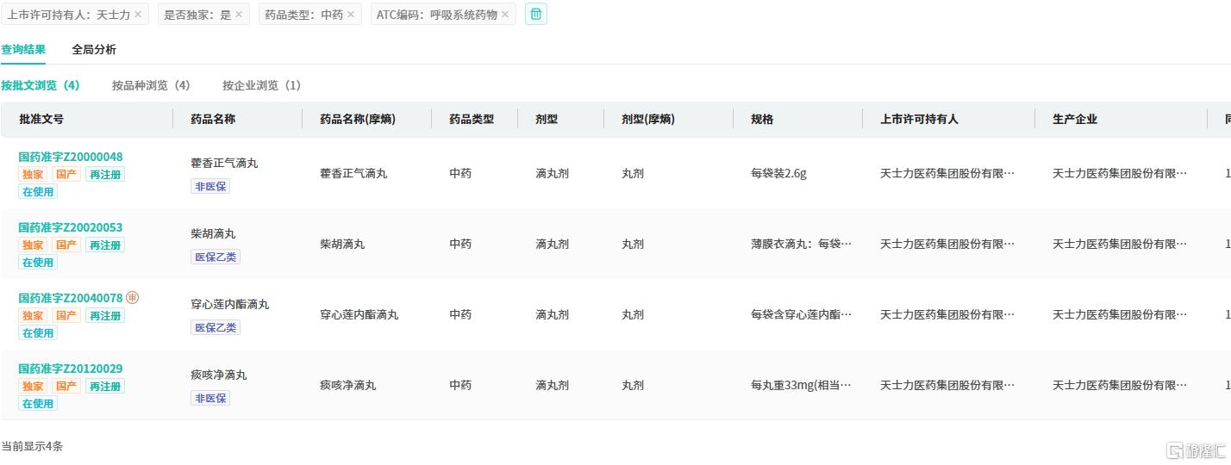Image resolution: width=1231 pixels, height=465 pixels.
Task: Remove the 上市许可持有人：天士力 filter tag
Action: [x=138, y=15]
